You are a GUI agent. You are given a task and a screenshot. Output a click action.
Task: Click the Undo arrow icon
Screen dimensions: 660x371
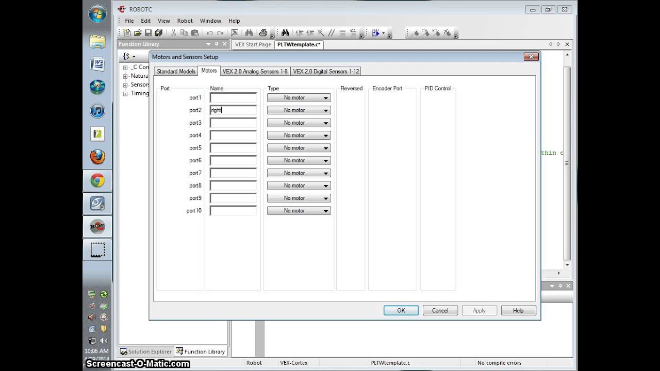pos(209,33)
